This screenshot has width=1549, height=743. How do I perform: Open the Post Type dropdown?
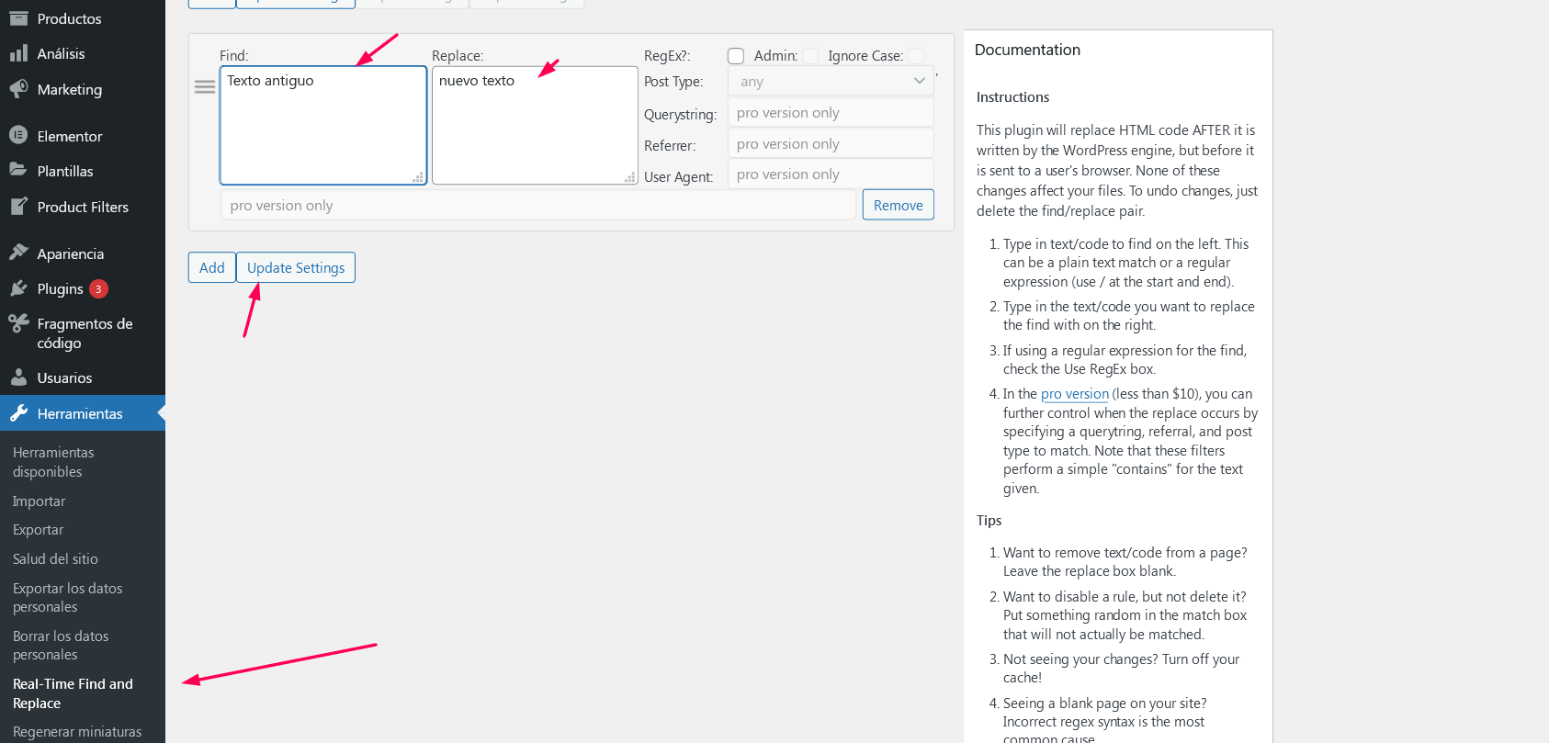pos(831,81)
